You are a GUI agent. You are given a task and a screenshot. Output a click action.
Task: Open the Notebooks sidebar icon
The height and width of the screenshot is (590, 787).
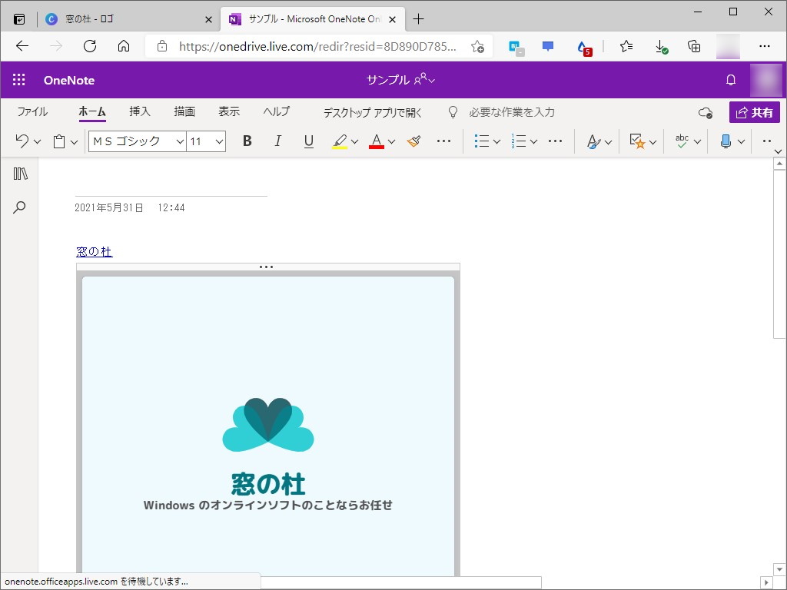[x=19, y=173]
